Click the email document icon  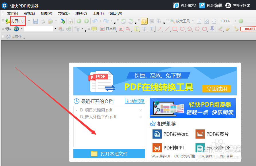point(50,21)
